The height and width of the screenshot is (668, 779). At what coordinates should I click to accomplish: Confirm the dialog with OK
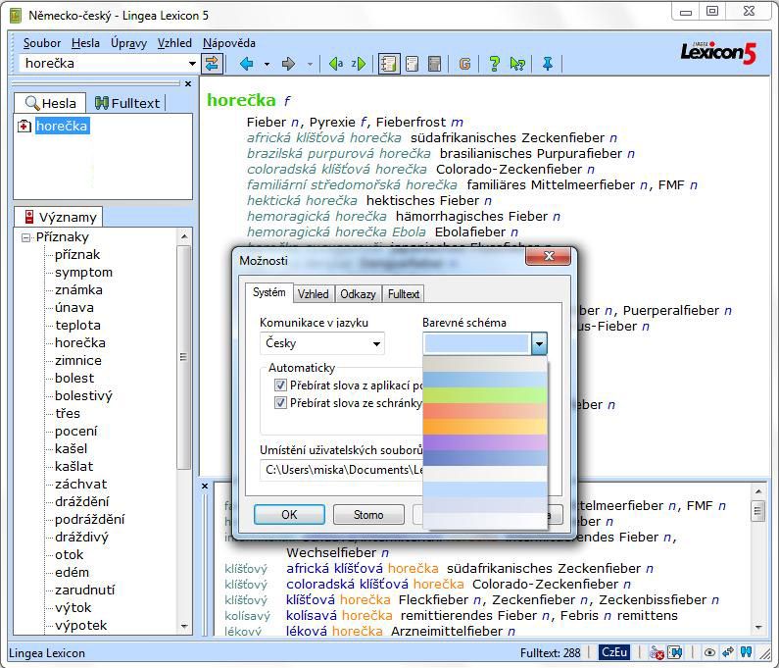coord(289,514)
